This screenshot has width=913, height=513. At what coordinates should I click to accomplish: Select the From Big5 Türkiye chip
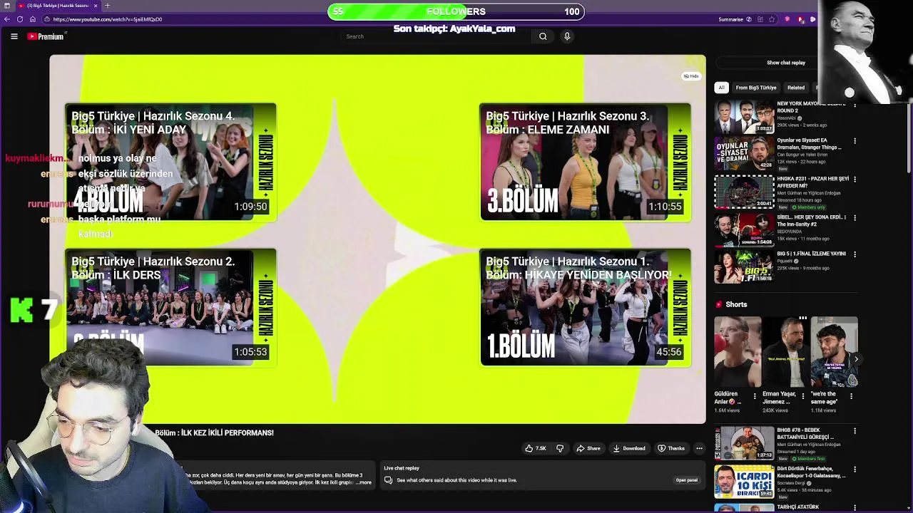tap(756, 88)
